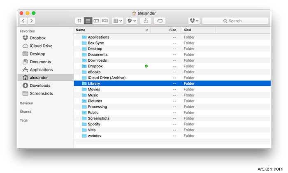Screen dimensions: 288x173
Task: Close the Finder window
Action: pyautogui.click(x=21, y=13)
